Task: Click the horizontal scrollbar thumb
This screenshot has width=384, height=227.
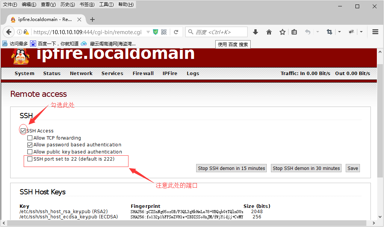Action: point(187,223)
